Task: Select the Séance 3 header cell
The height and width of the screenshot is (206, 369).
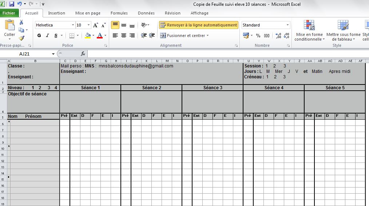Action: (213, 88)
